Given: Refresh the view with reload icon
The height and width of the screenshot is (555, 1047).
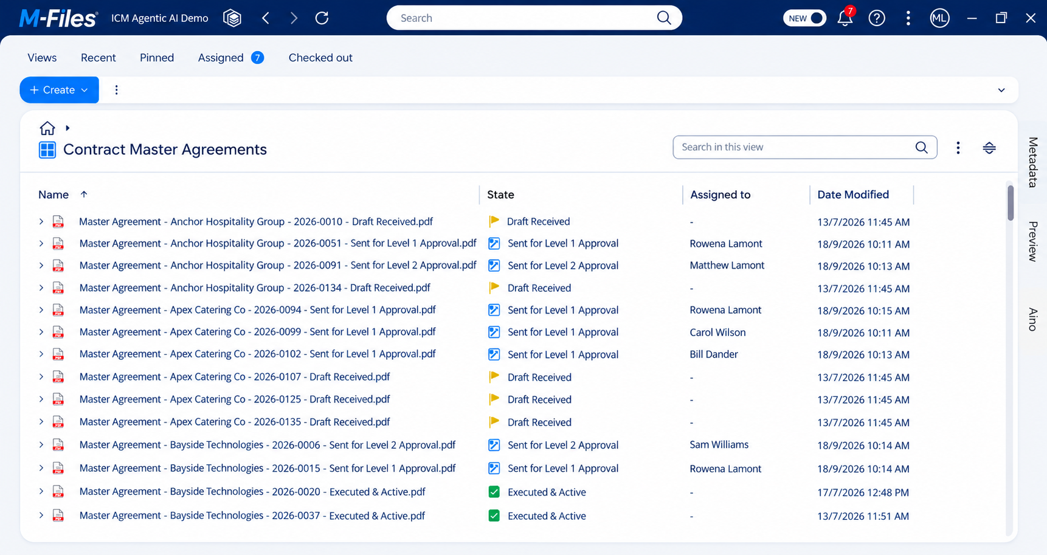Looking at the screenshot, I should click(x=322, y=18).
